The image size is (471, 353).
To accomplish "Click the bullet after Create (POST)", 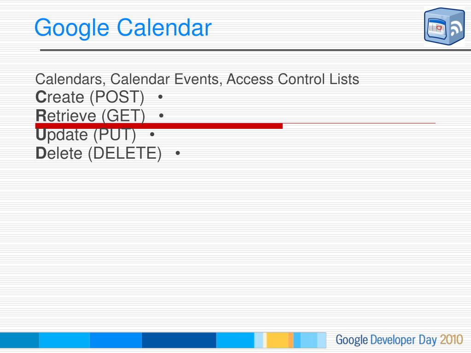I will click(160, 97).
